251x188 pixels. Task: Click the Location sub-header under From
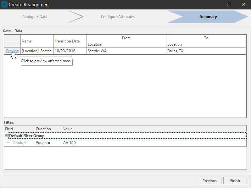[x=126, y=44]
